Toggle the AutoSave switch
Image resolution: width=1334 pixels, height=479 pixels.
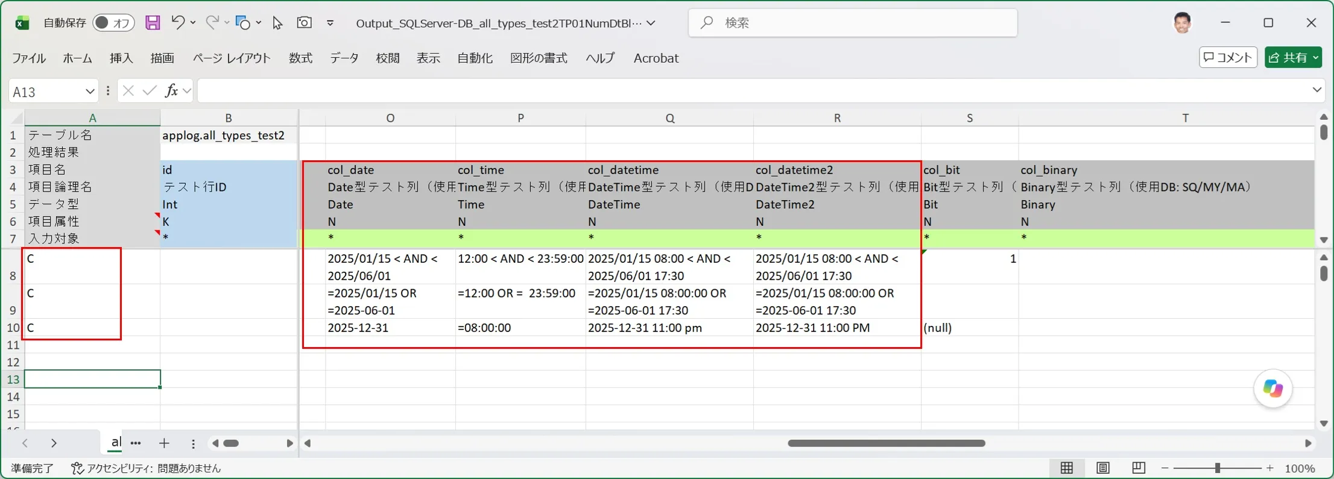tap(114, 23)
